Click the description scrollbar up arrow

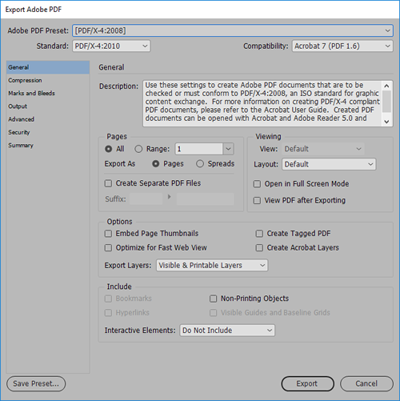386,86
